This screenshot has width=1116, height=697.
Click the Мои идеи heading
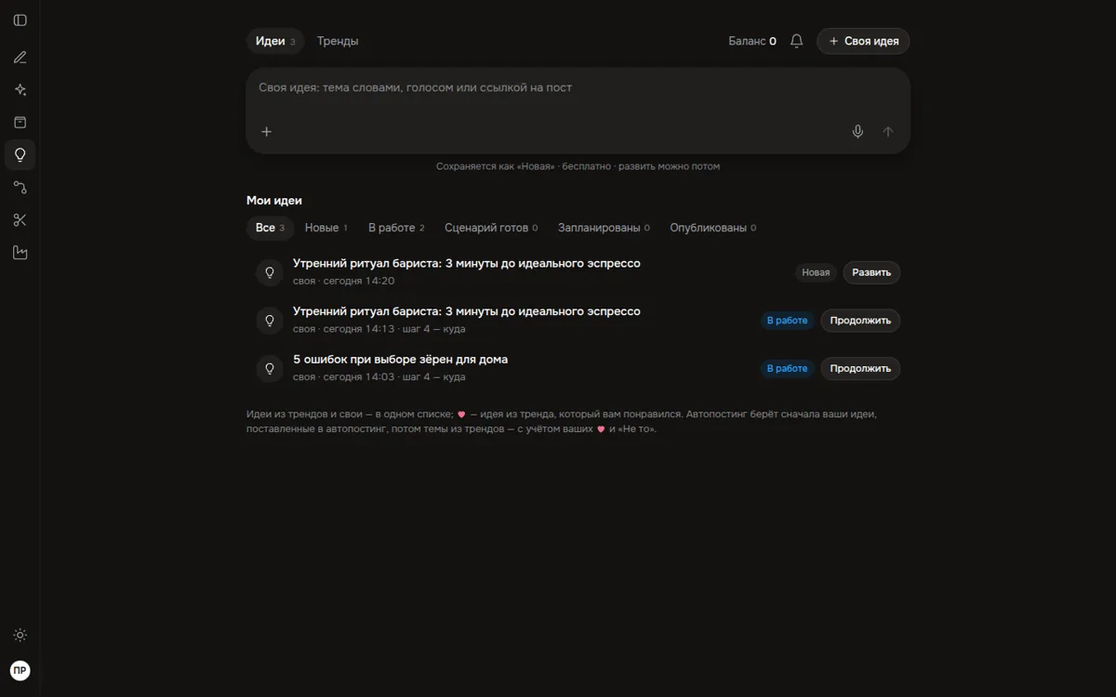click(x=274, y=201)
